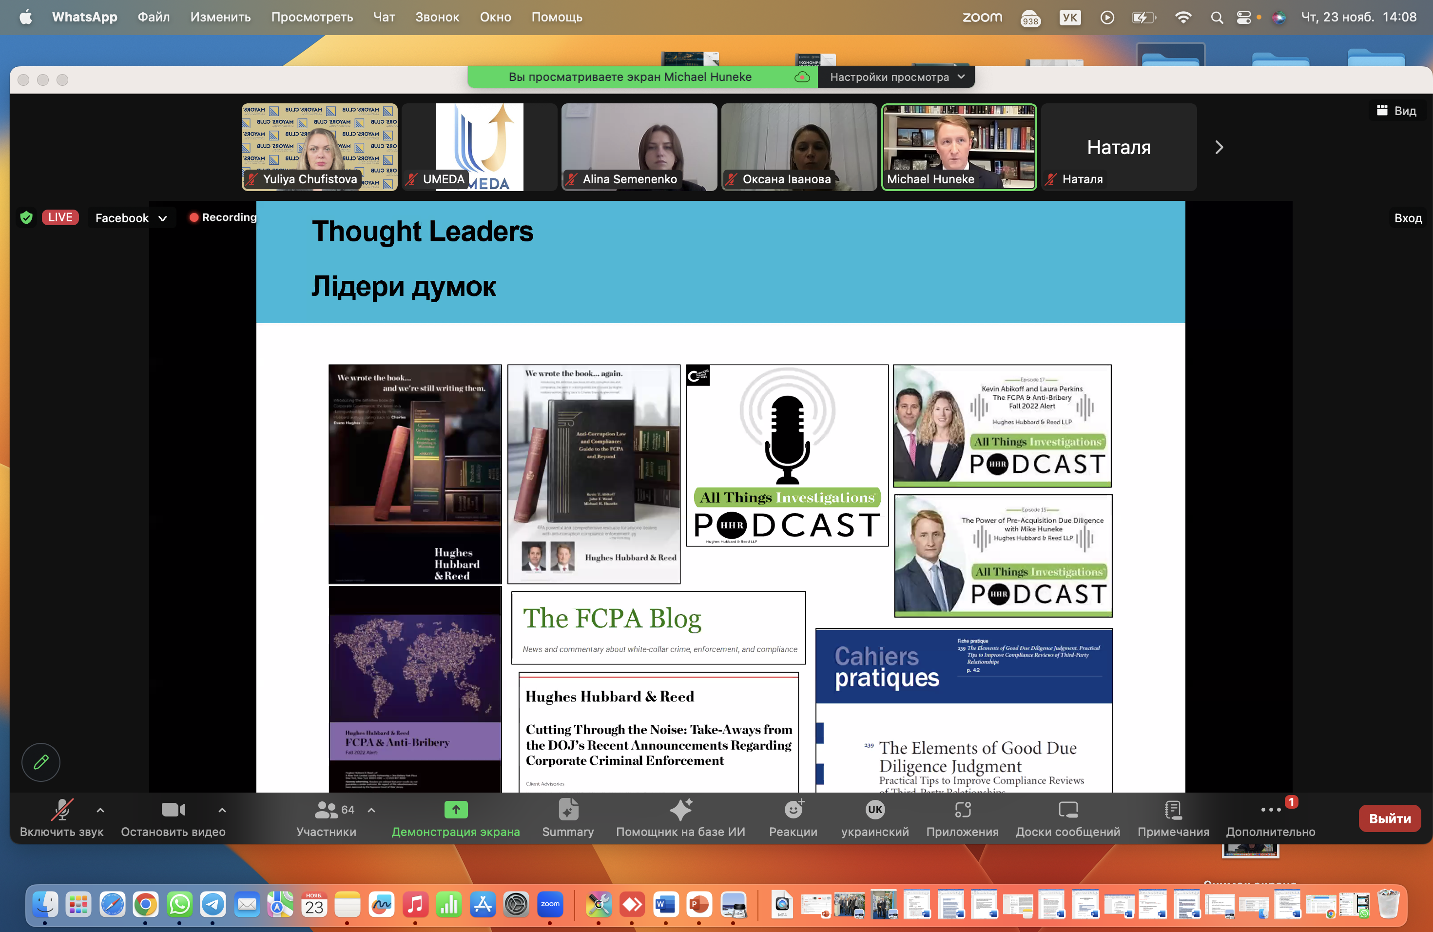Screen dimensions: 1433x932
Task: Switch input source via УК indicator
Action: click(1070, 17)
